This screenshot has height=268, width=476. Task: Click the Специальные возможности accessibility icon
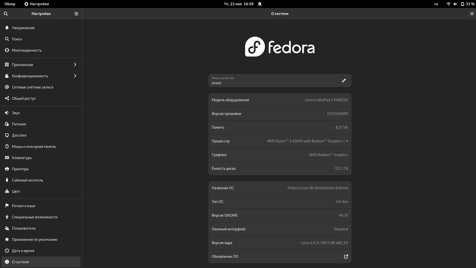coord(7,217)
